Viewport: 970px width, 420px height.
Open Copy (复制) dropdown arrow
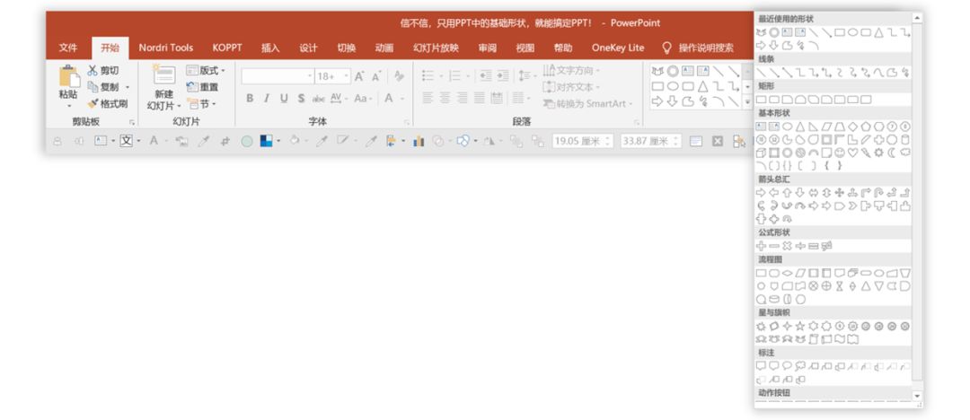tap(128, 87)
